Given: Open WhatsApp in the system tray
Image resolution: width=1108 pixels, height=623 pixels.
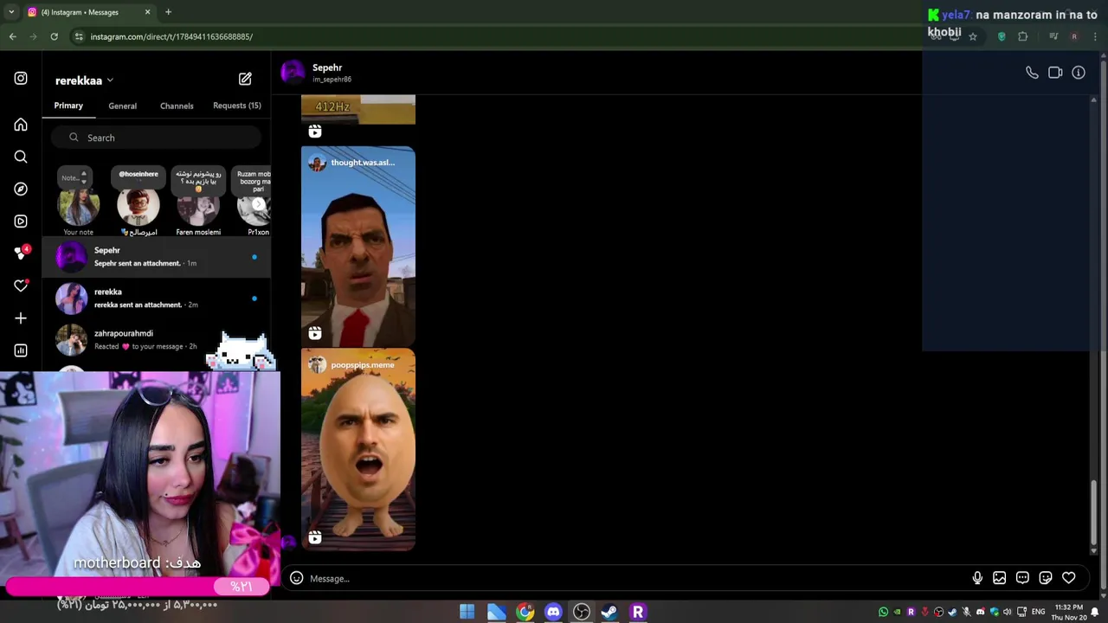Looking at the screenshot, I should 883,612.
